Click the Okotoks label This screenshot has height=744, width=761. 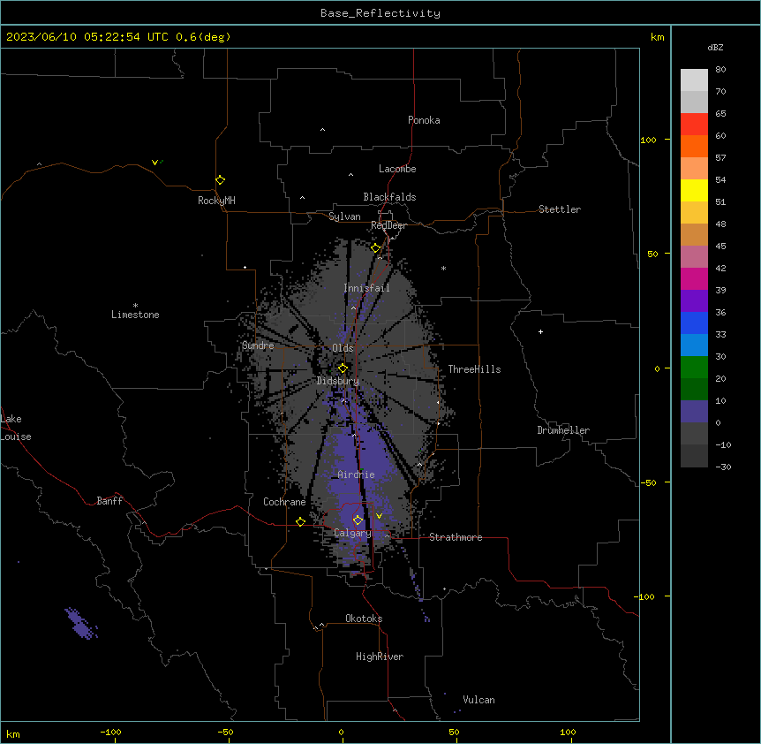[364, 619]
